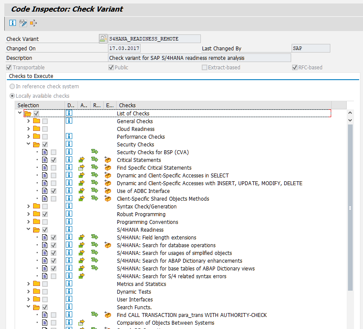Click the 'A..' attributes column header
This screenshot has width=363, height=329.
click(x=84, y=105)
